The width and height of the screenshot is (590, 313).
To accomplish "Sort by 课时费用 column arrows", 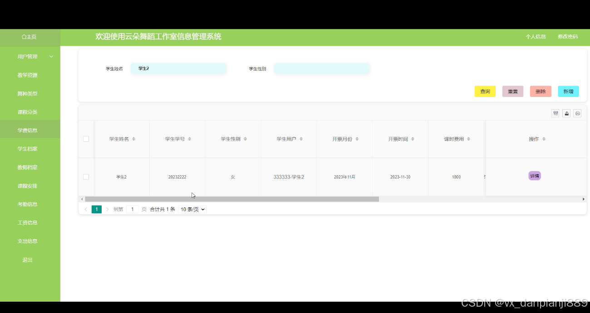I will (x=468, y=139).
